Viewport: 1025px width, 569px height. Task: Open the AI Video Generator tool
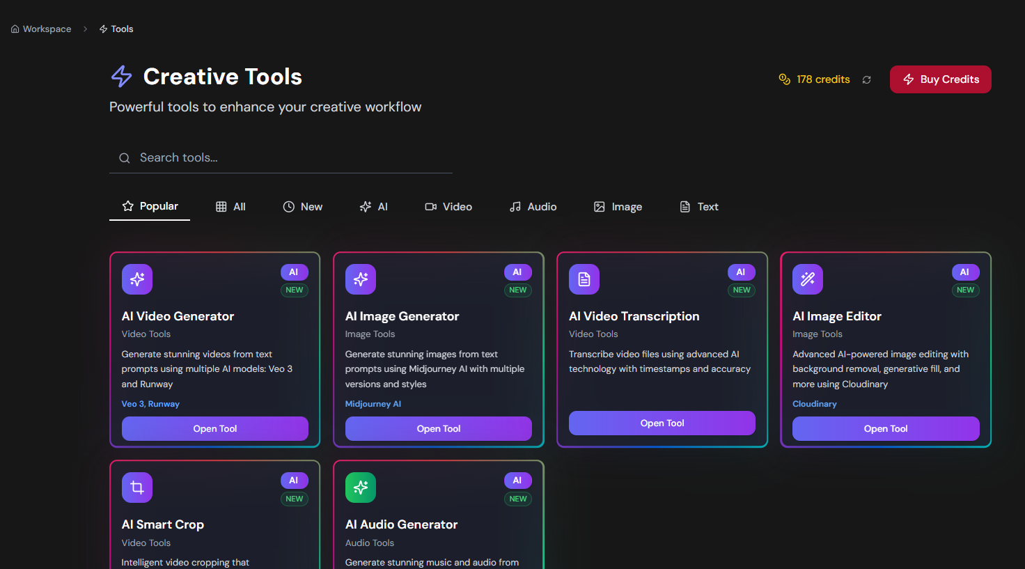[215, 428]
